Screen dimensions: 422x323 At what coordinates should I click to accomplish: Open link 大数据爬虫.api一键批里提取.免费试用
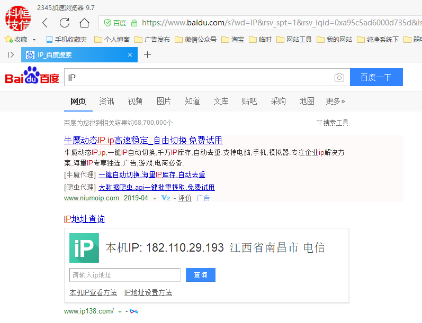[157, 187]
